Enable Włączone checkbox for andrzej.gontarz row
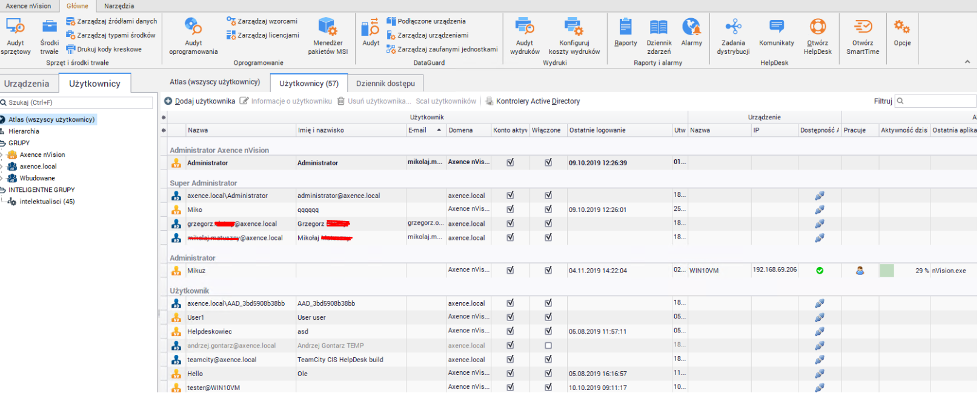Screen dimensions: 979x393 pos(548,346)
